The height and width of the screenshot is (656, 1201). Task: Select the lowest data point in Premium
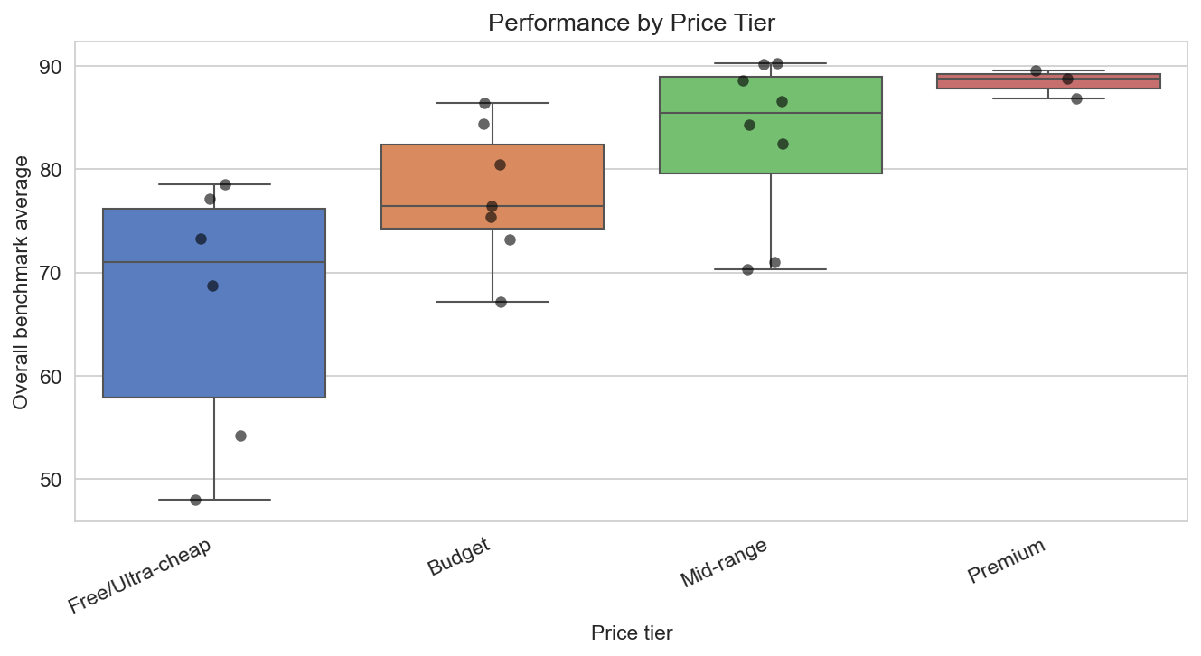click(1076, 98)
